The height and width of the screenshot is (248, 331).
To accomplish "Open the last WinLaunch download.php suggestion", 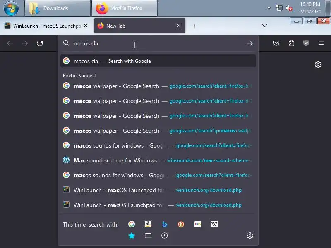I will [x=158, y=205].
